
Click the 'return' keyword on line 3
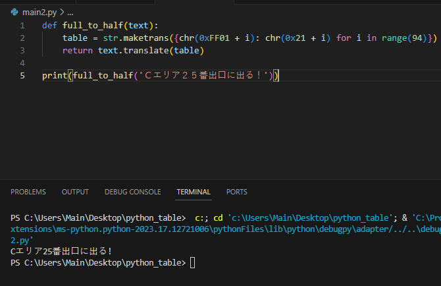tap(78, 50)
